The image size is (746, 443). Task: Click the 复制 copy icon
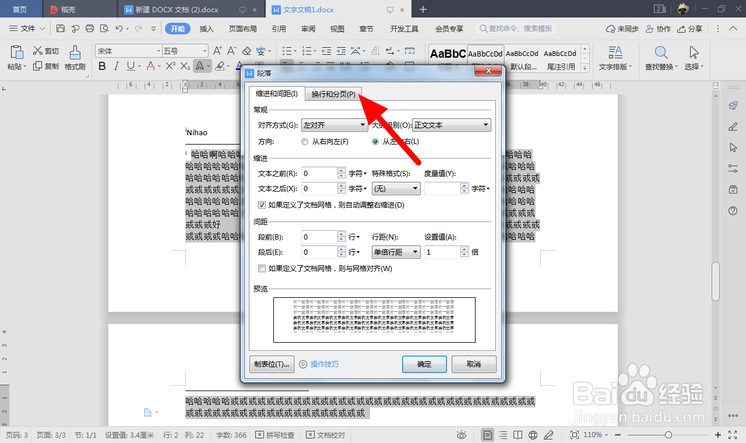click(x=46, y=66)
